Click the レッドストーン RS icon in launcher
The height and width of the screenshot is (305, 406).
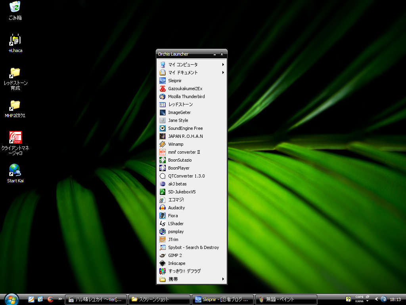tap(162, 104)
